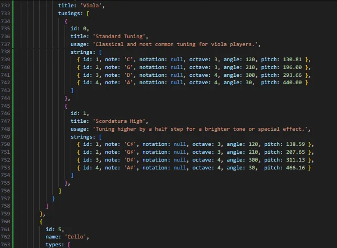Click angle value 300 on line 741
The height and width of the screenshot is (248, 337).
[x=250, y=75]
